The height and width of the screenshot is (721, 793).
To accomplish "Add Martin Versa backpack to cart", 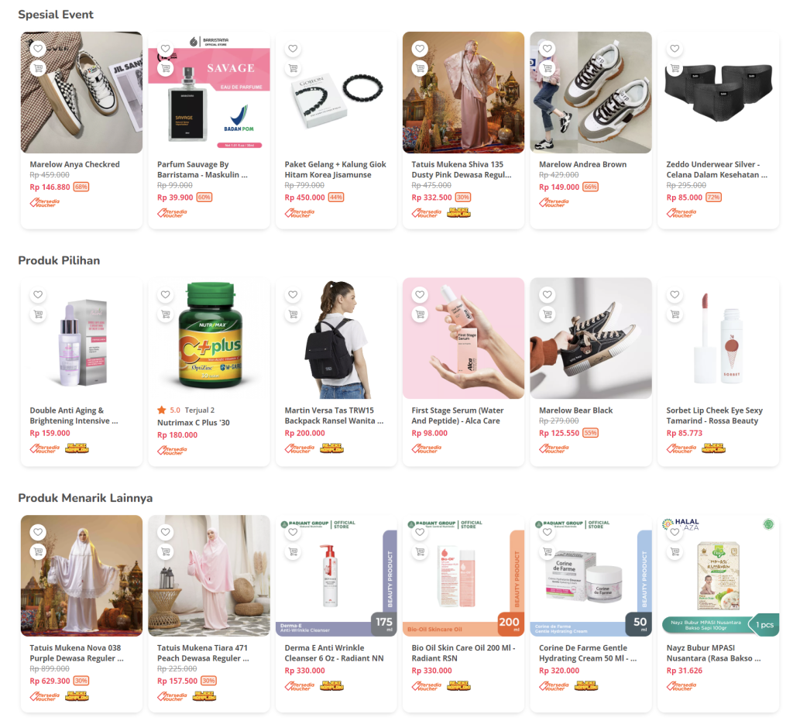I will click(293, 314).
